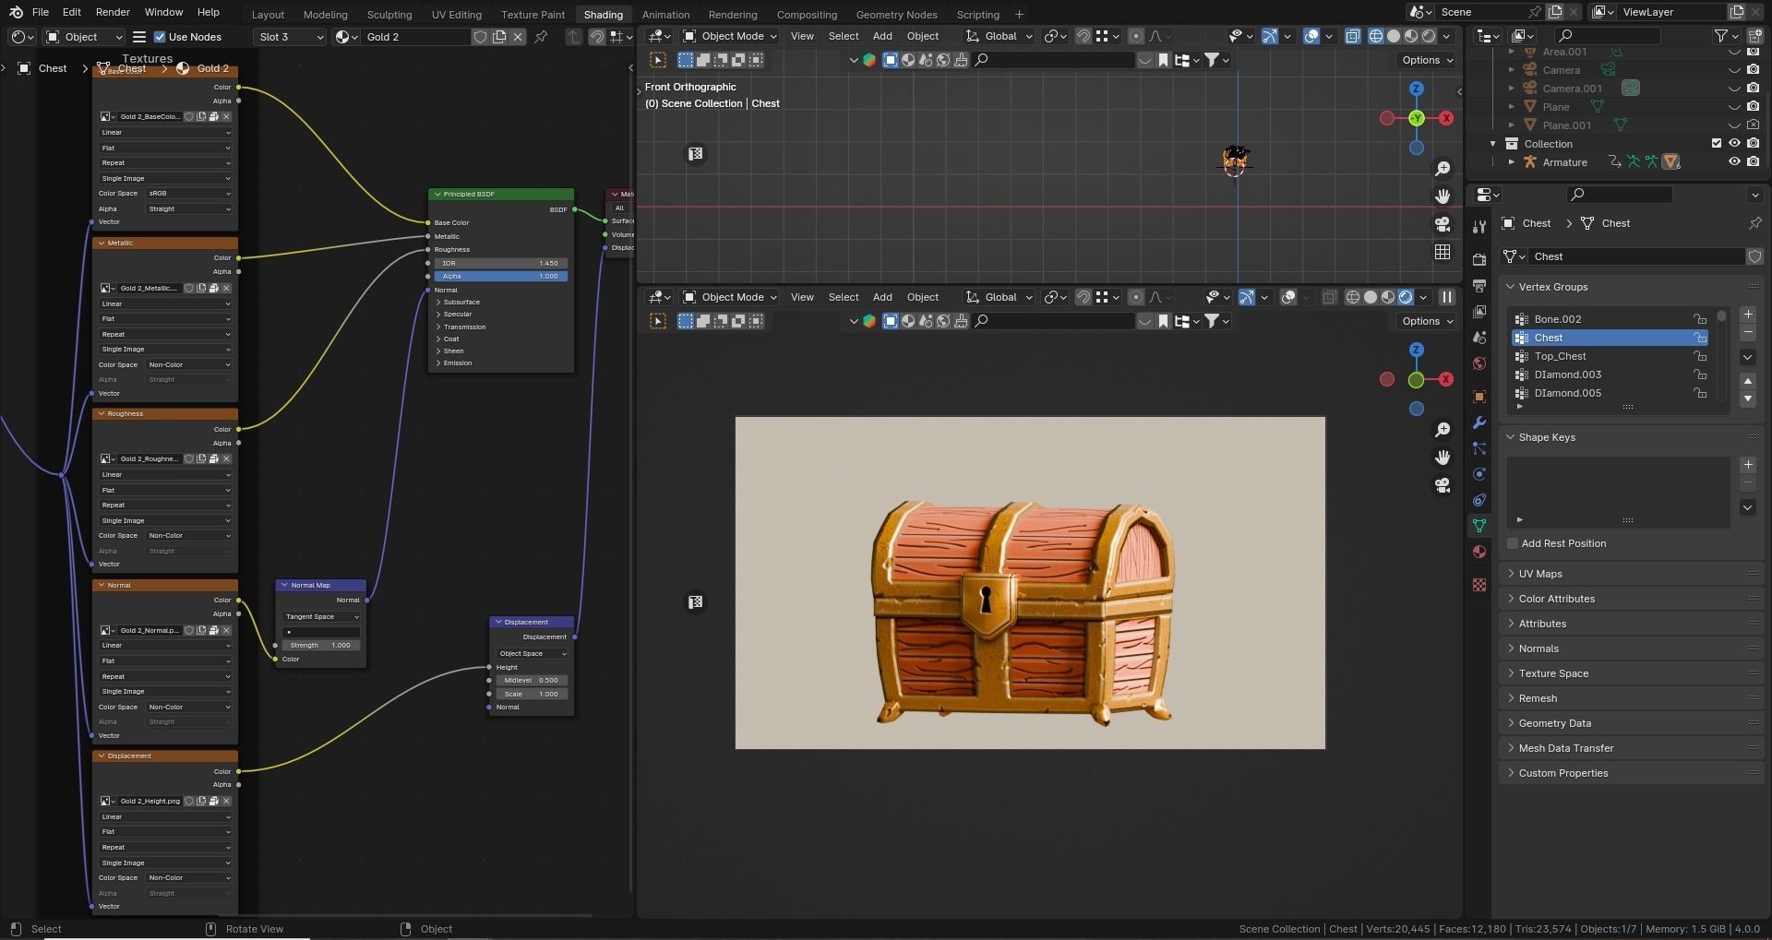
Task: Toggle lock on the Bone.002 vertex group
Action: pyautogui.click(x=1699, y=319)
